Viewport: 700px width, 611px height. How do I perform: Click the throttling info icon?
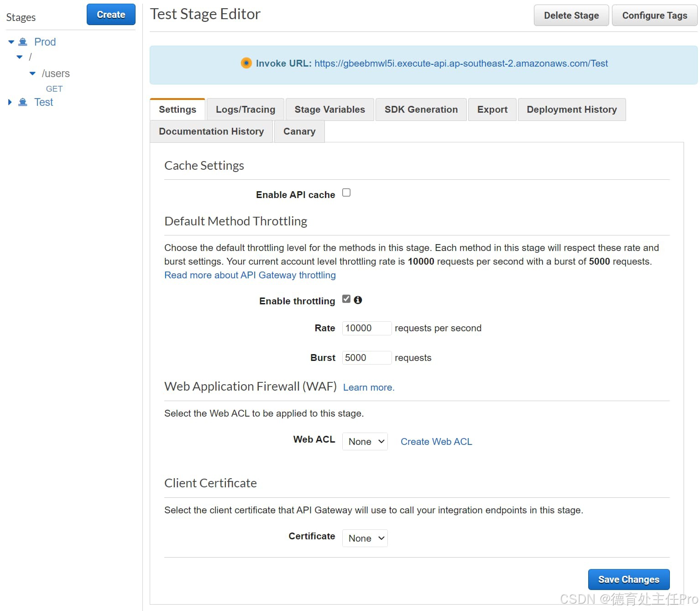tap(358, 300)
